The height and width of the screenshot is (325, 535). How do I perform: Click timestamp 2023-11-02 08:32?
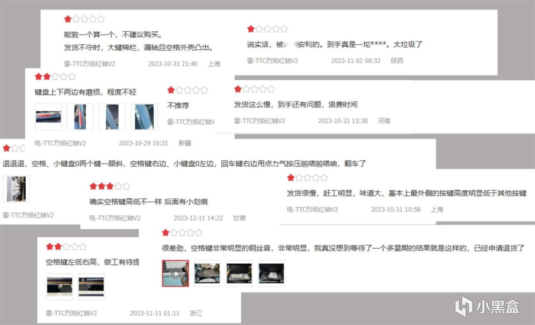tap(356, 61)
